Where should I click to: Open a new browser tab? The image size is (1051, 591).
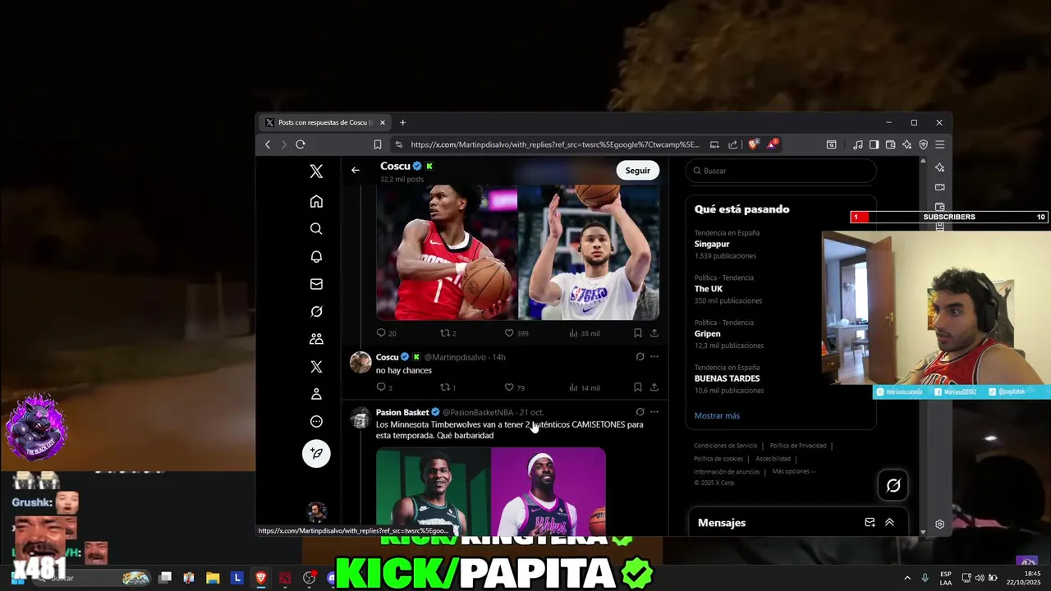(x=402, y=122)
